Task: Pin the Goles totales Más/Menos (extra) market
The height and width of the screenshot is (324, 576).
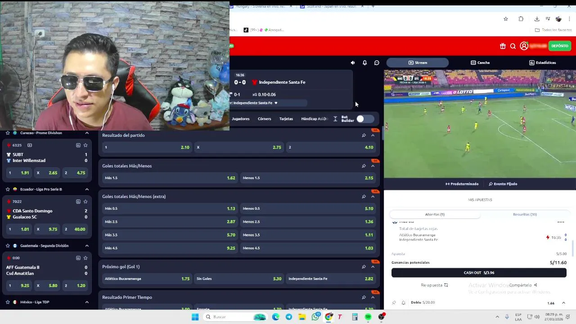Action: [364, 196]
